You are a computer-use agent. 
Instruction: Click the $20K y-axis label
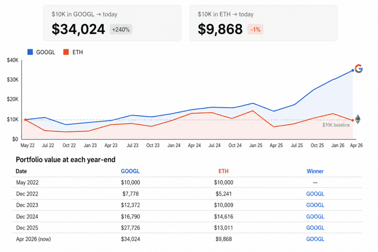(x=13, y=99)
